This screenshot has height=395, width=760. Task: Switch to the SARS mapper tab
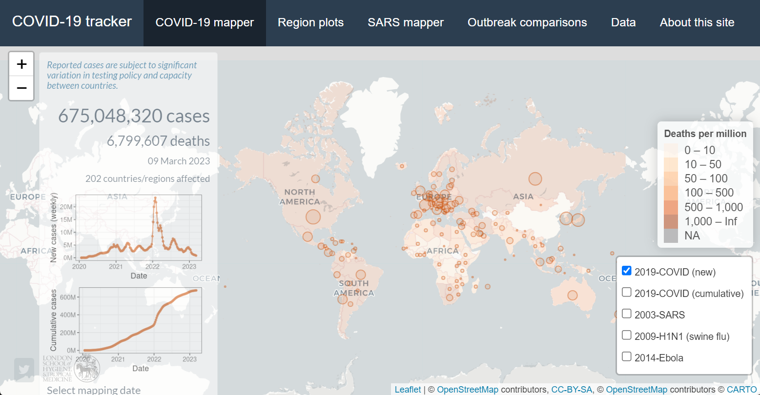pyautogui.click(x=406, y=23)
